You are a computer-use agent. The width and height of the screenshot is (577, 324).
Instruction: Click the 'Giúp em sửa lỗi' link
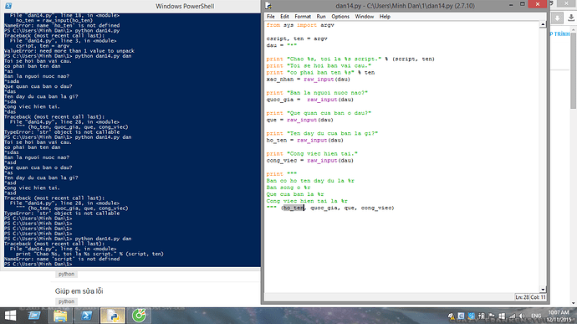point(79,291)
